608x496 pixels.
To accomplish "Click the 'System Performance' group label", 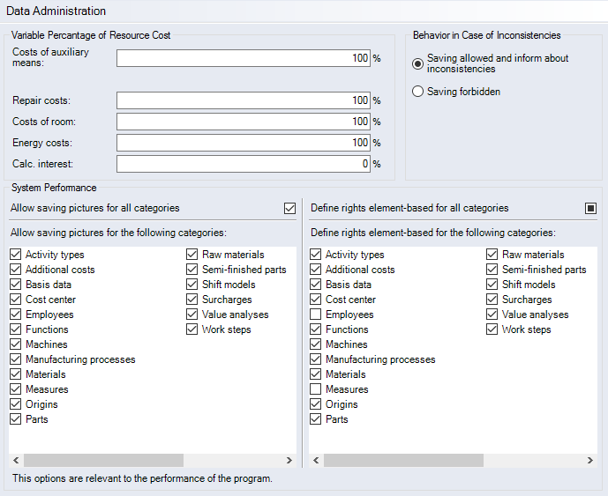I will (54, 188).
